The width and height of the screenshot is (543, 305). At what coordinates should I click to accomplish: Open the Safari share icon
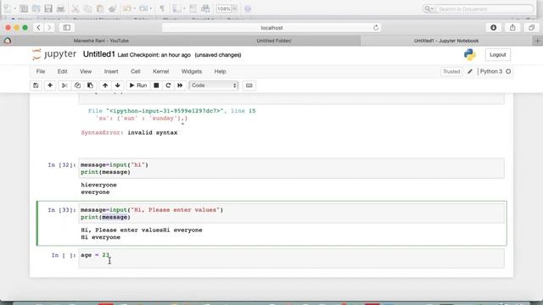pos(512,28)
